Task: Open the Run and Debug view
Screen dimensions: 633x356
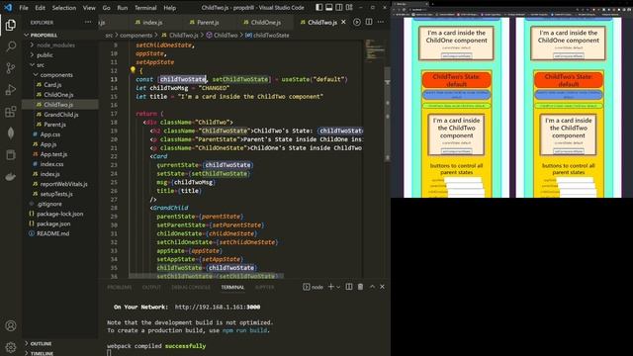Action: (11, 90)
